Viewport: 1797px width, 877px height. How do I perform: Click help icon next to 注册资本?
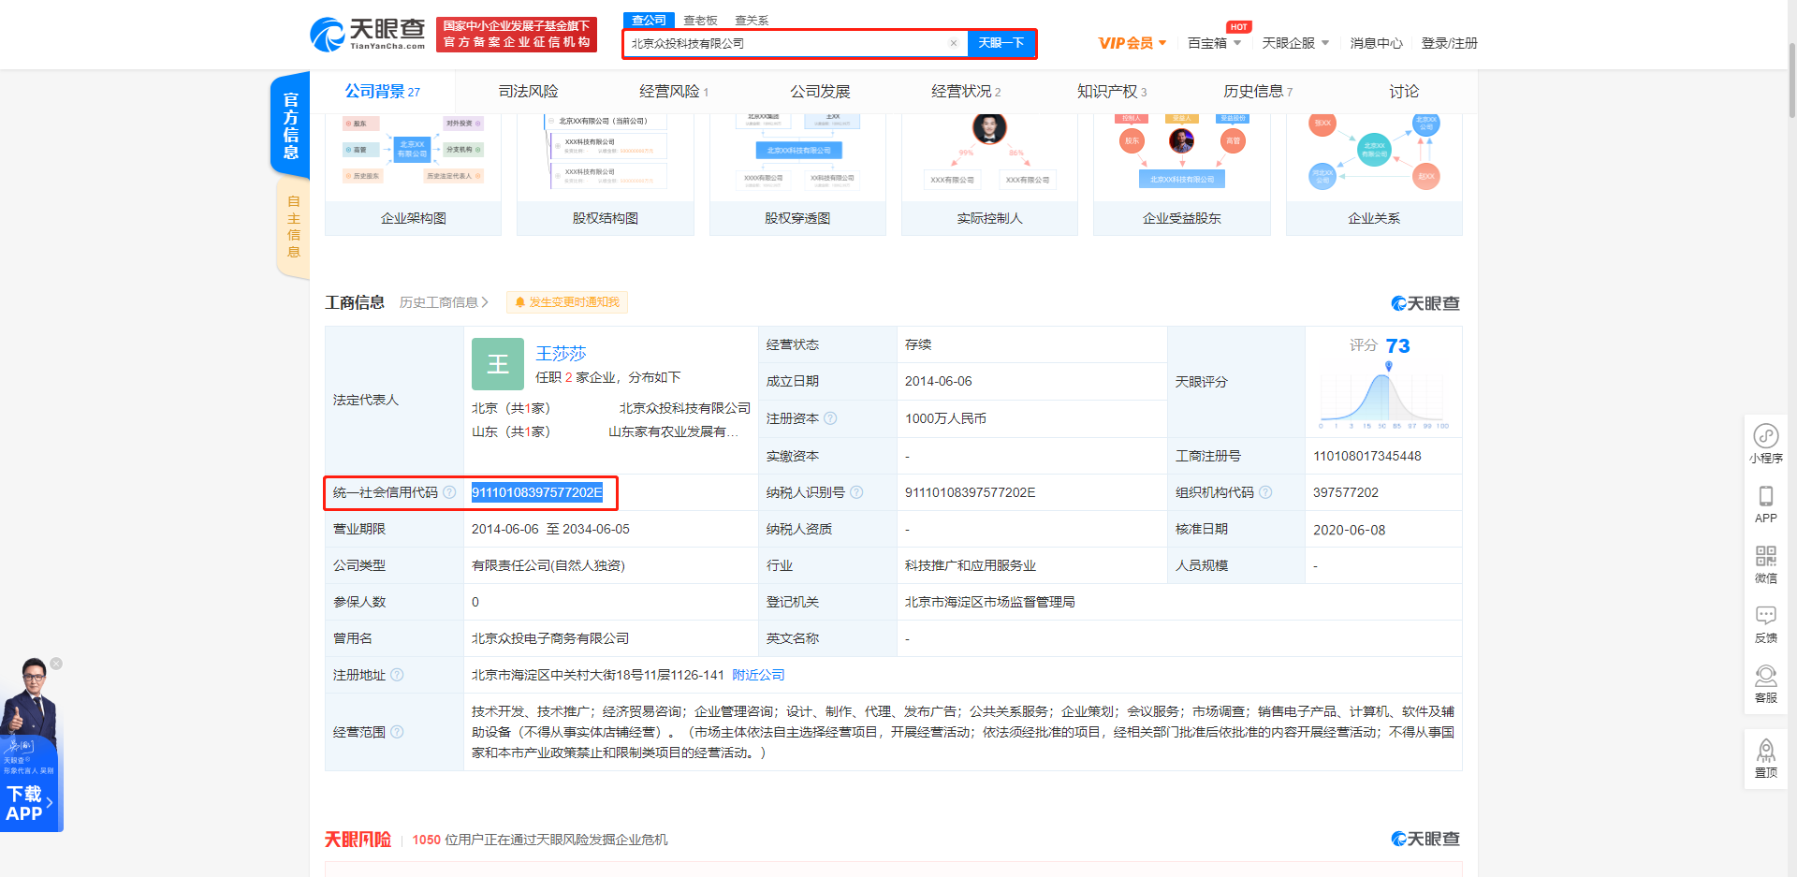[830, 418]
